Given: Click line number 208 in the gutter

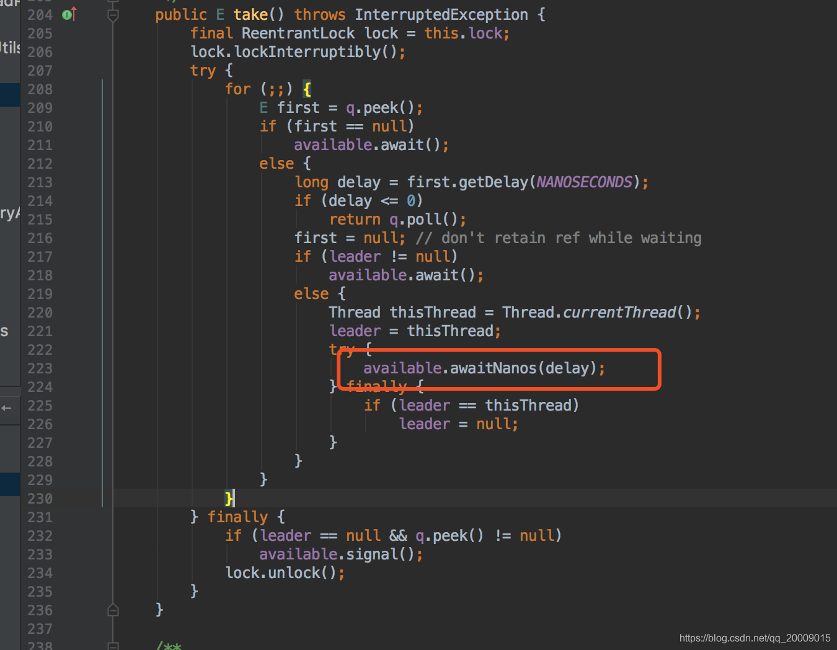Looking at the screenshot, I should click(40, 89).
